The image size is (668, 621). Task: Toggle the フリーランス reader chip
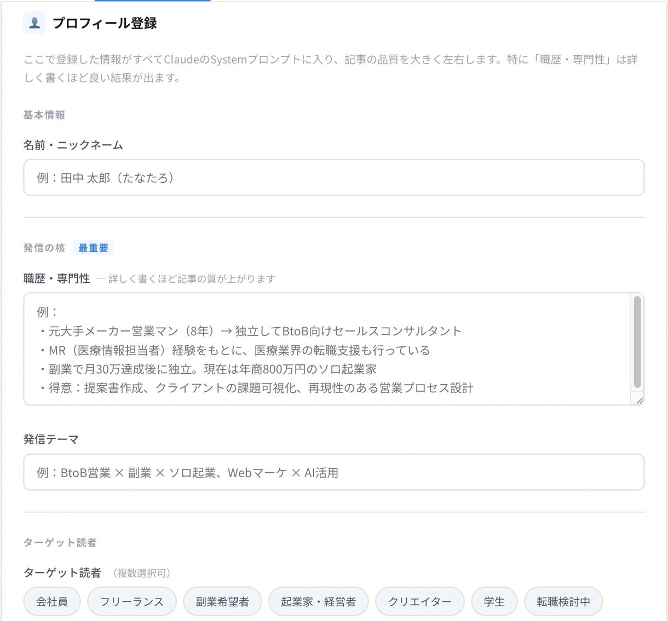(132, 601)
